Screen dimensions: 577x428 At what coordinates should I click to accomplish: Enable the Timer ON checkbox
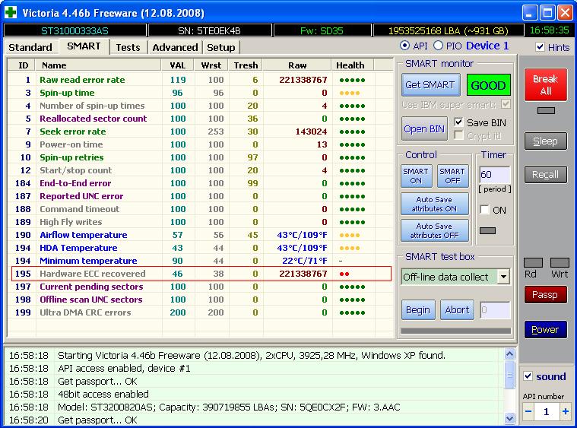tap(485, 210)
